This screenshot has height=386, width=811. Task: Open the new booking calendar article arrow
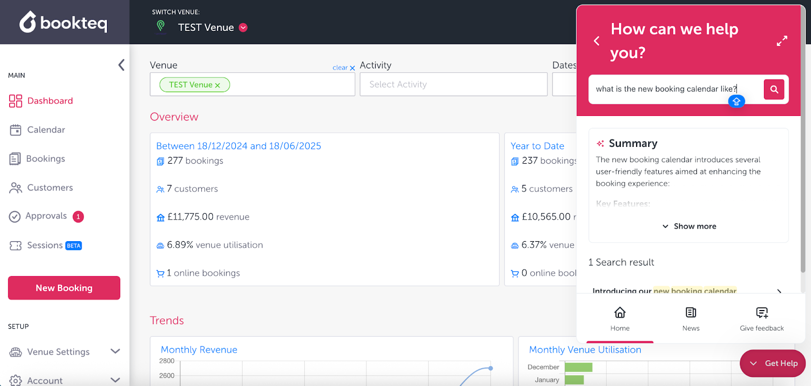(779, 291)
